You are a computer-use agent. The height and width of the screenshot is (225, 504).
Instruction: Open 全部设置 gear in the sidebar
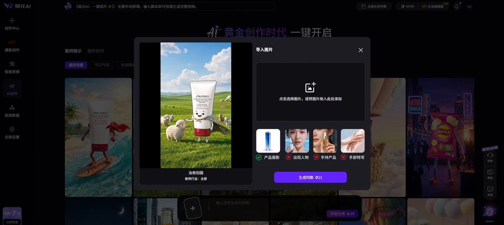click(x=12, y=133)
